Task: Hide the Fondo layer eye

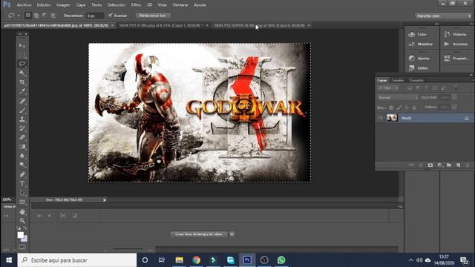Action: [x=380, y=118]
